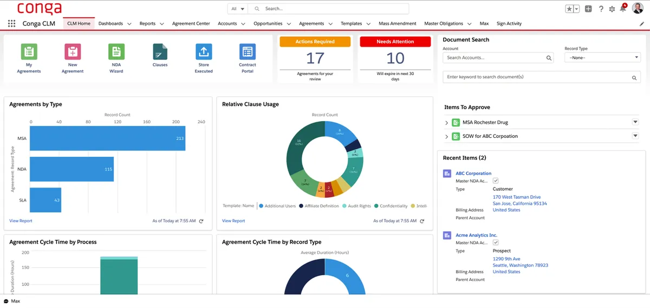Screen dimensions: 650x308
Task: Click the Account search magnifier icon
Action: click(x=549, y=58)
